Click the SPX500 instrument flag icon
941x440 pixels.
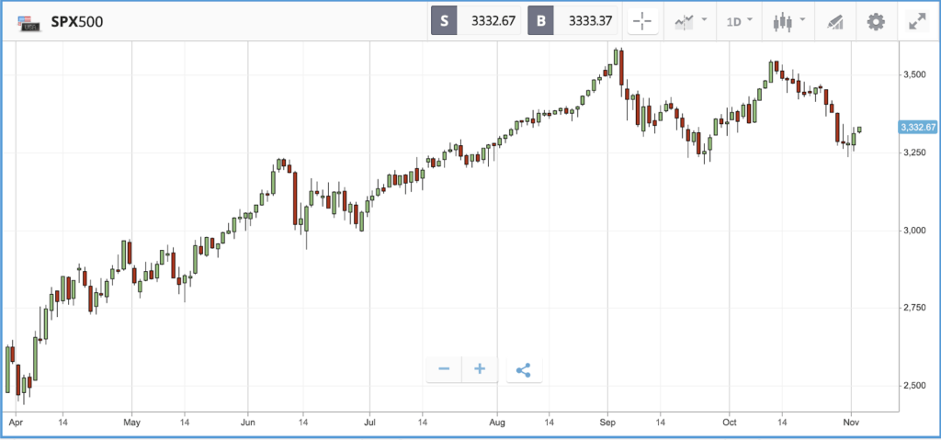pyautogui.click(x=28, y=23)
